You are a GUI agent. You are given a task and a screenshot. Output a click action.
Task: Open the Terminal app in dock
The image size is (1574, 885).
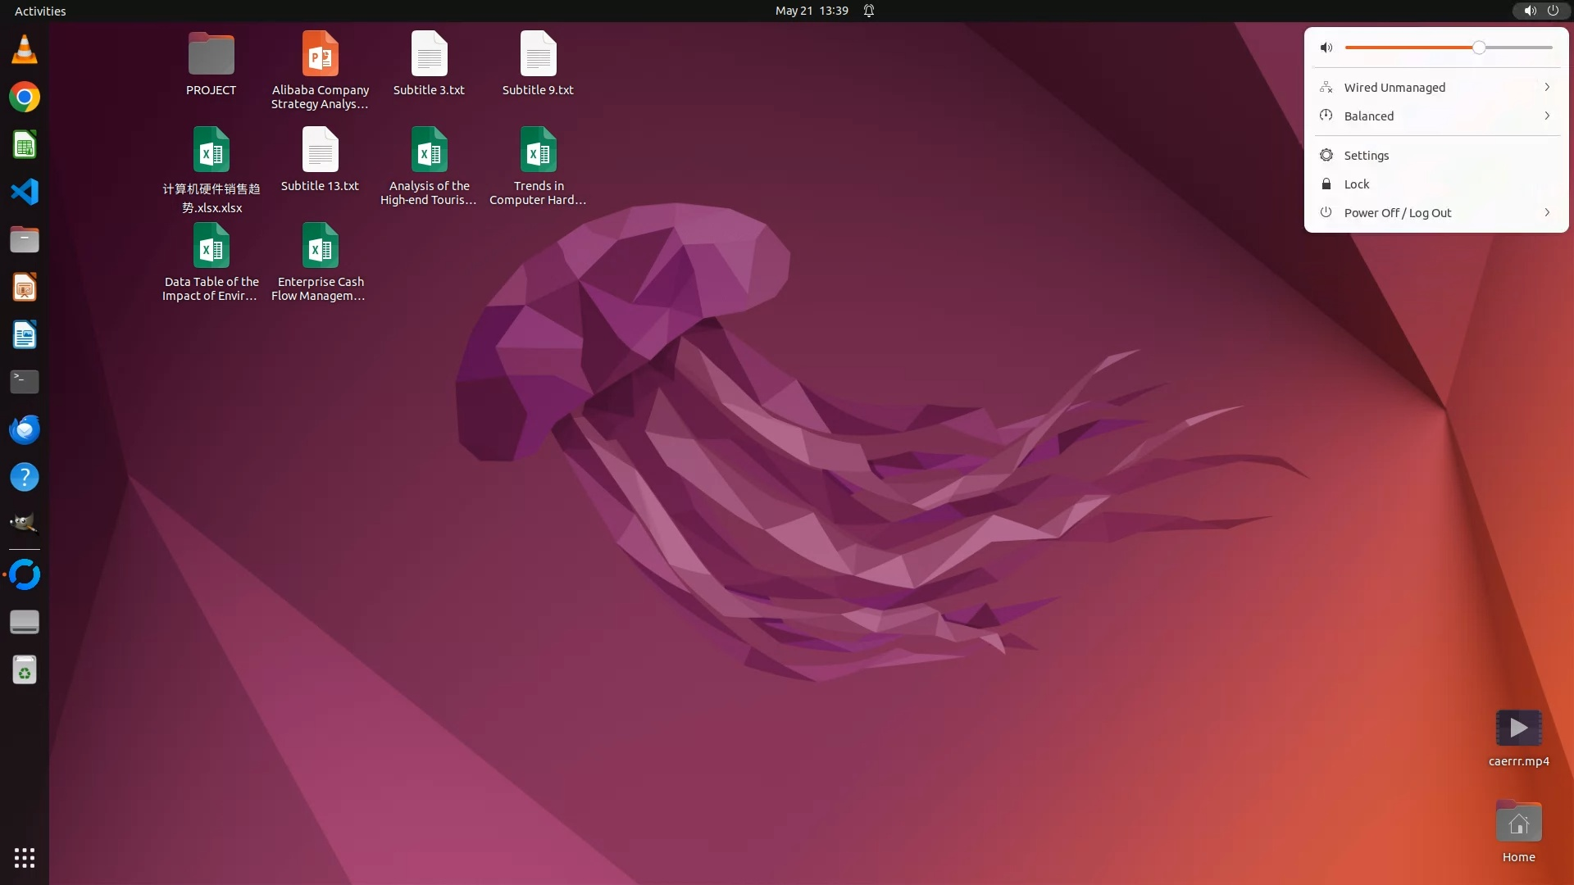coord(25,382)
